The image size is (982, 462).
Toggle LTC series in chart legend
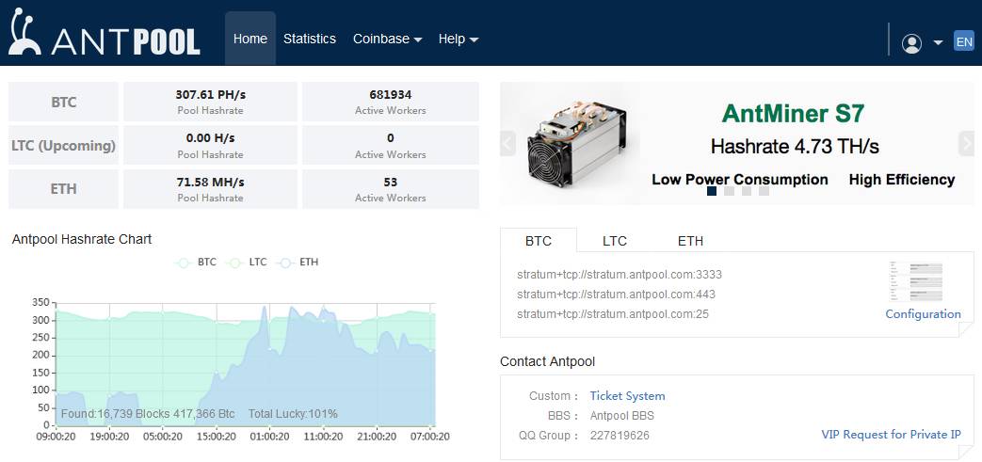(x=246, y=263)
